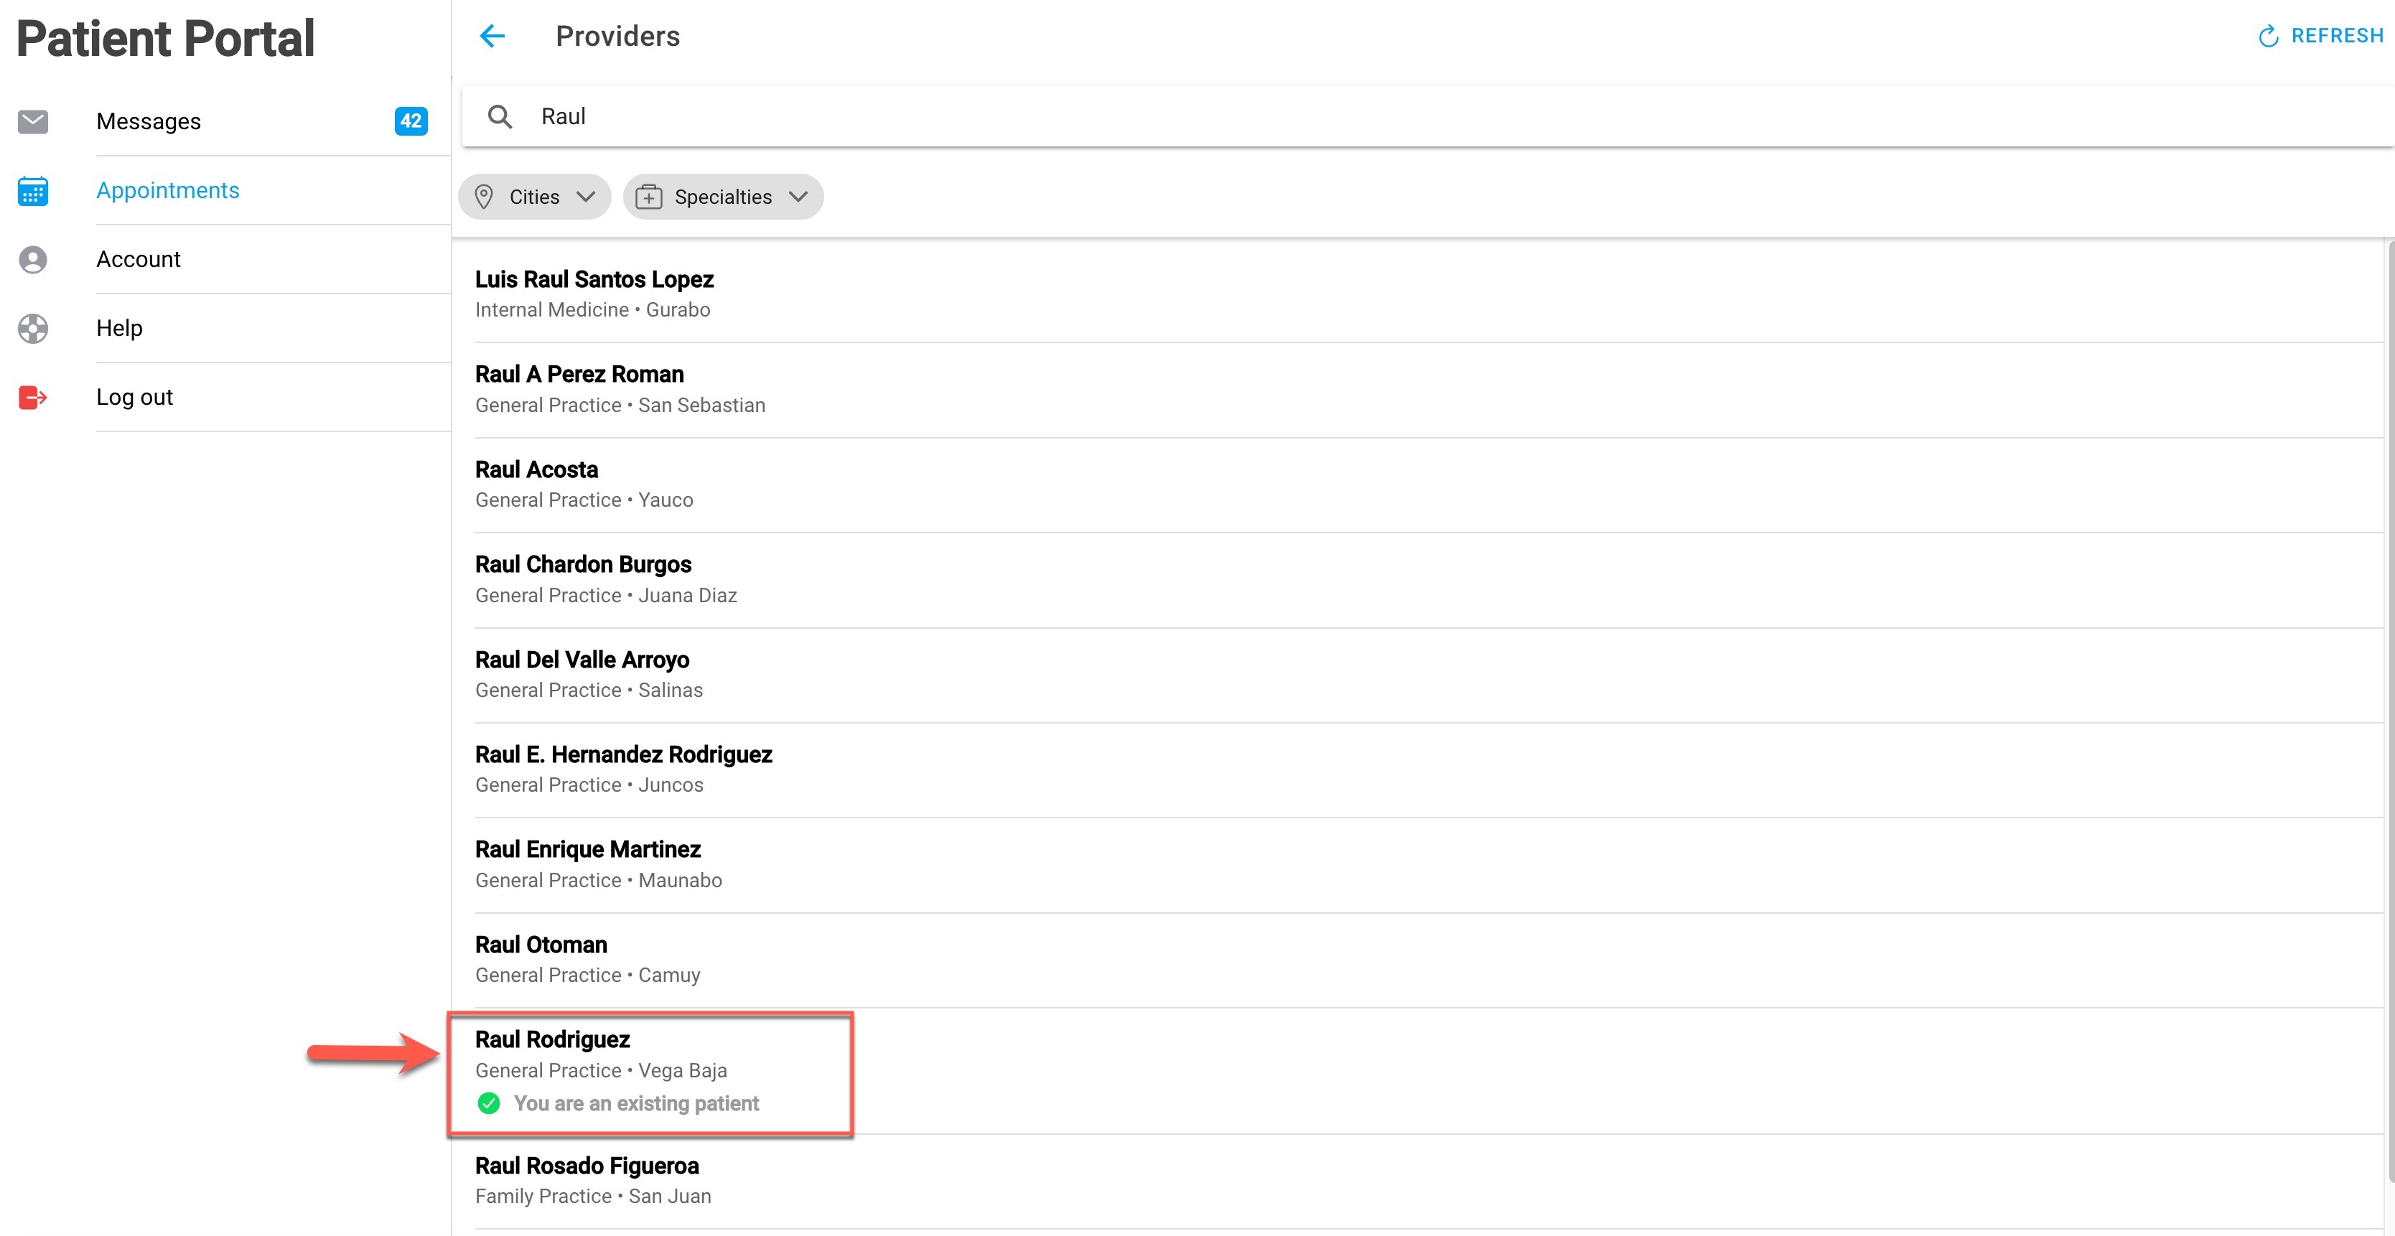2395x1236 pixels.
Task: Click the Help lifebuoy icon
Action: coord(34,328)
